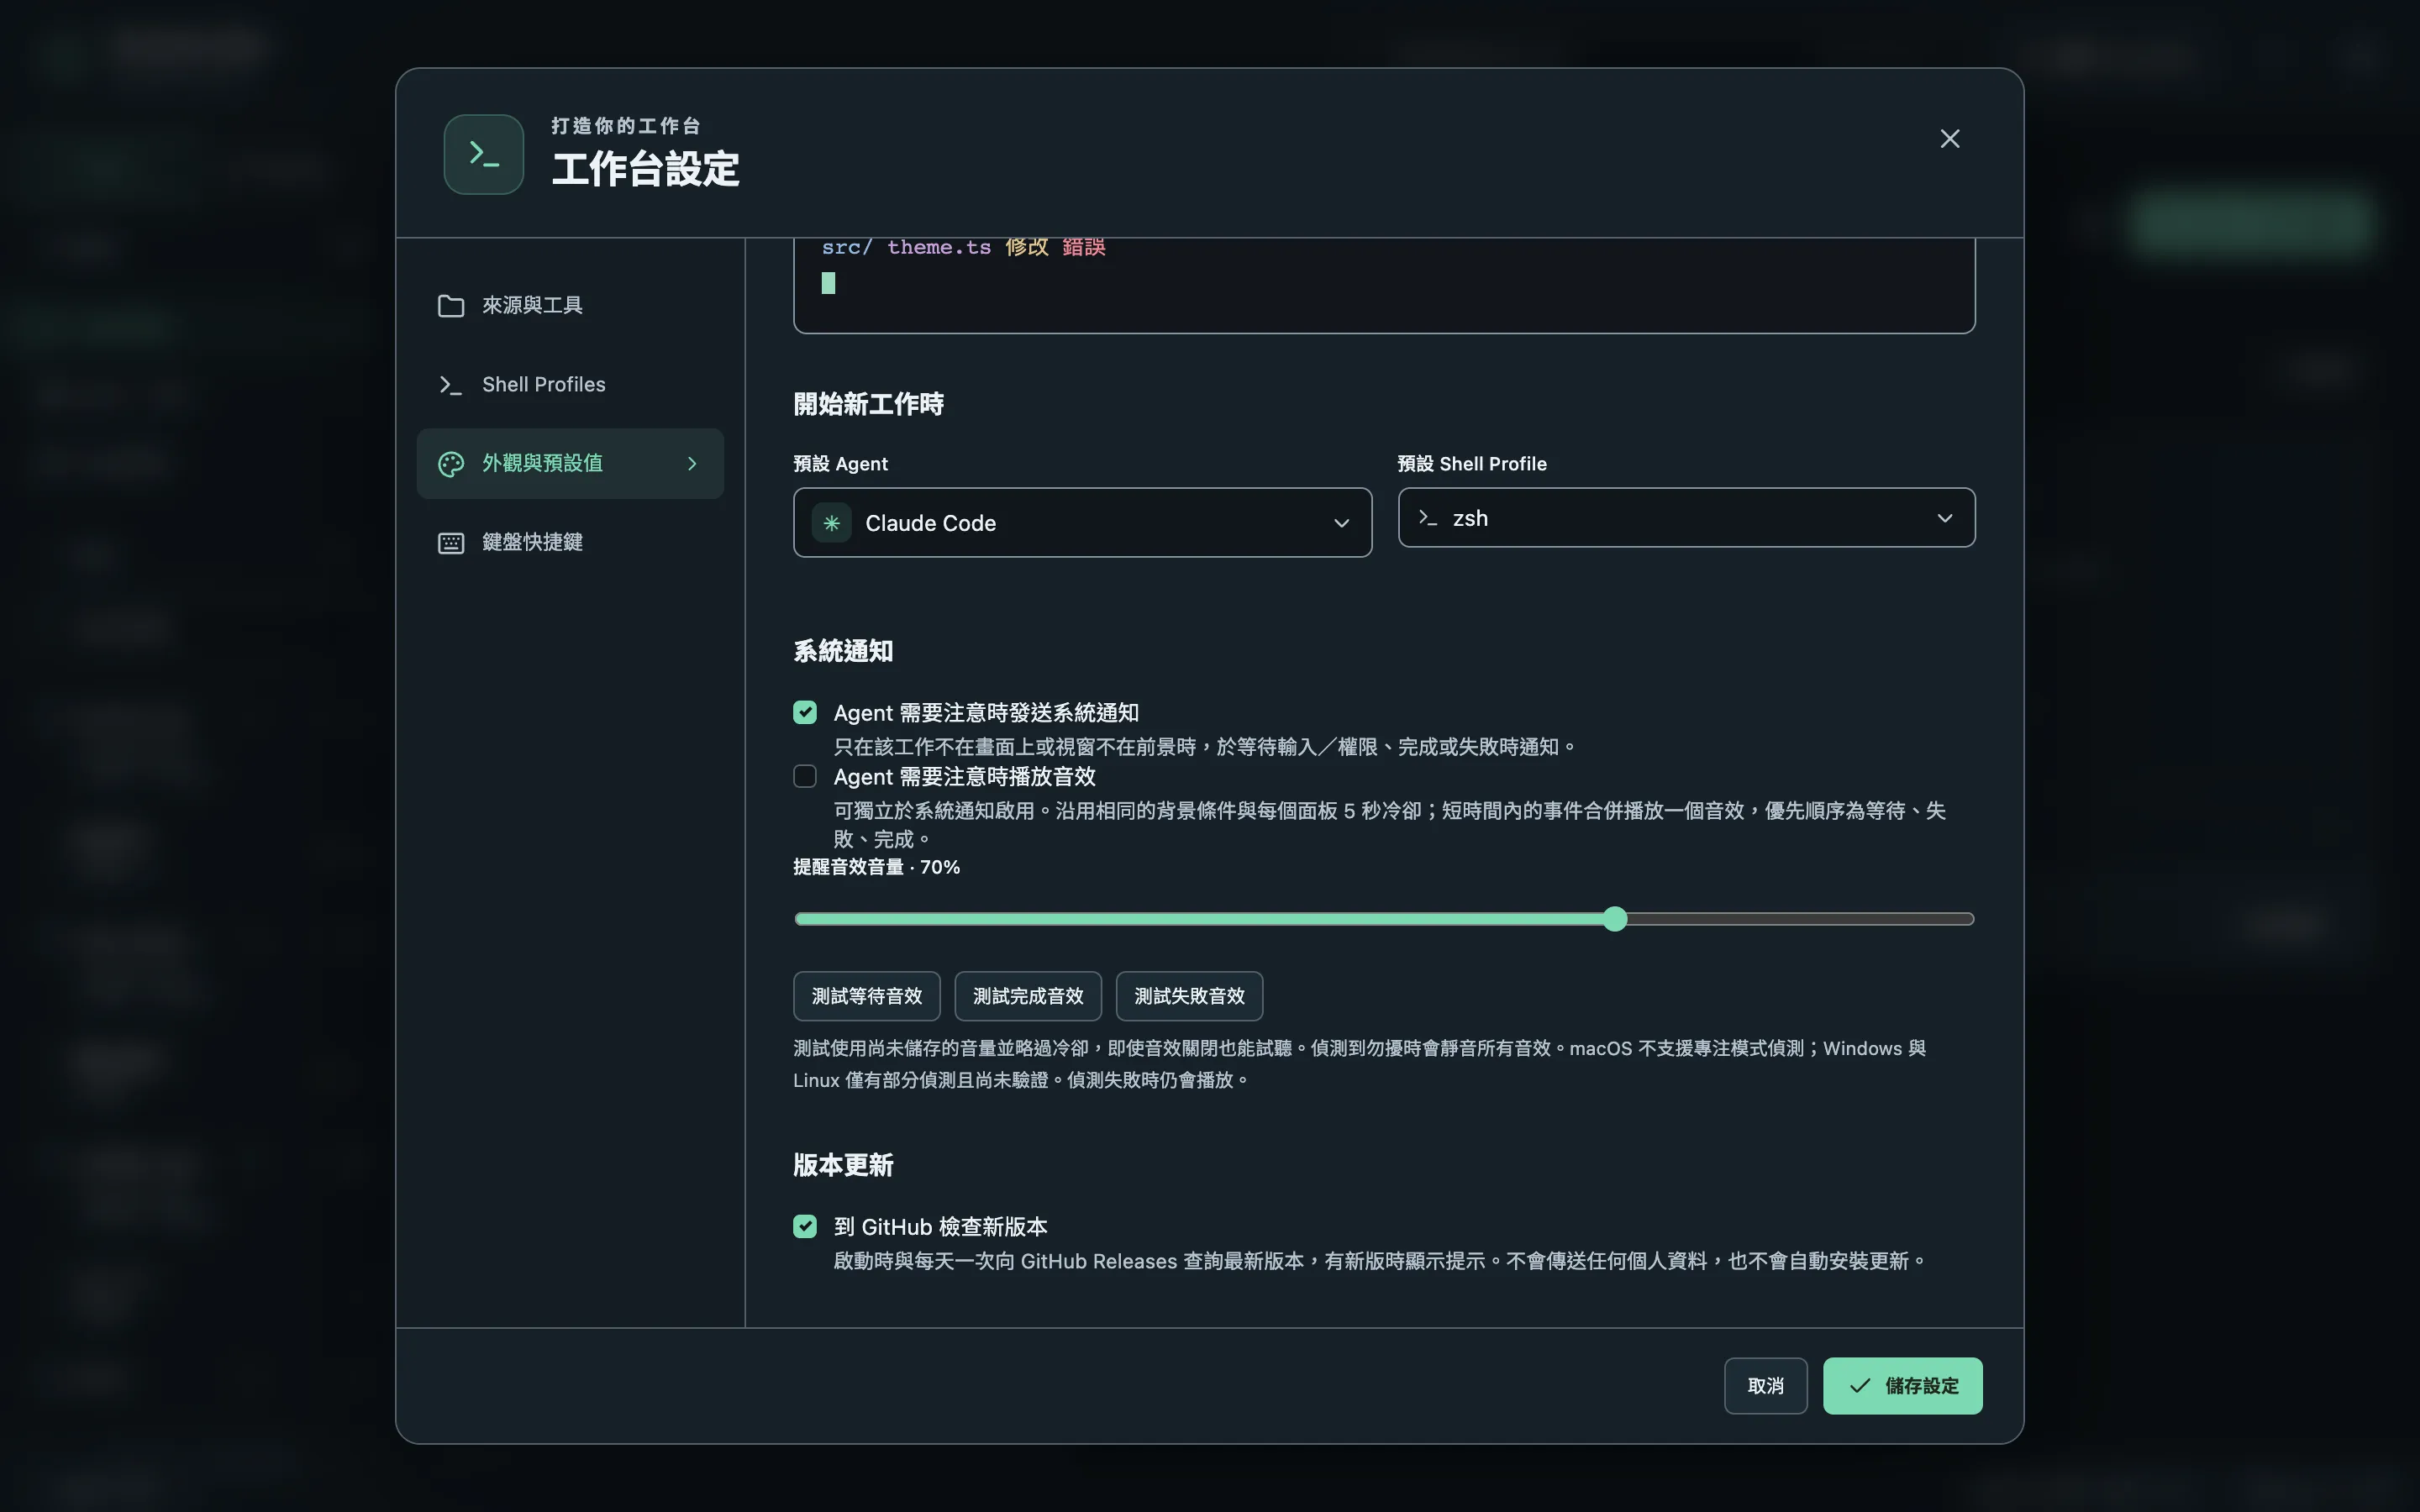Click 測試等待音效 button
The image size is (2420, 1512).
(867, 996)
